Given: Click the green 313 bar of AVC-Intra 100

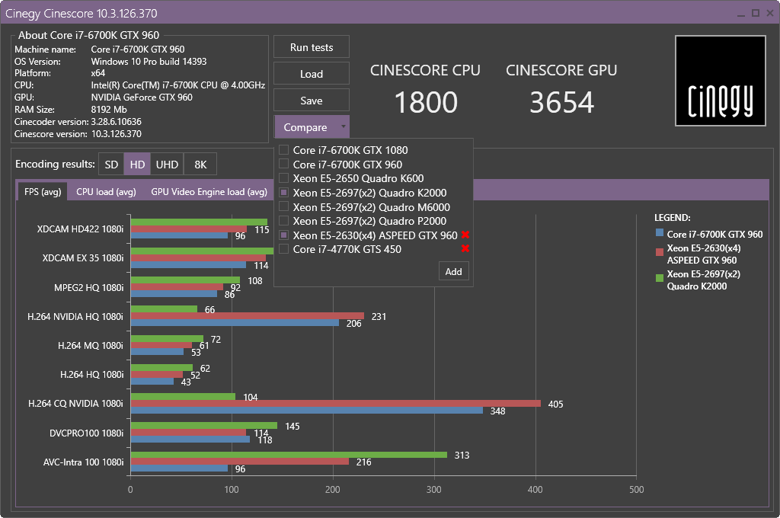Looking at the screenshot, I should click(289, 455).
